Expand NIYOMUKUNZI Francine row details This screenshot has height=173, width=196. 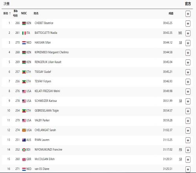point(188,150)
